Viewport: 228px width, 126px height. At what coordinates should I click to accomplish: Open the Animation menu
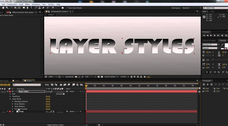36,4
